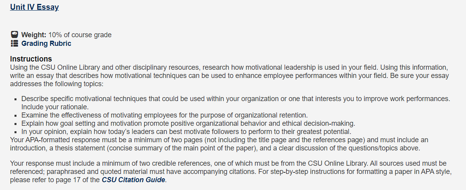
Task: Click bullet marker before Explain how goal setting
Action: [x=16, y=123]
